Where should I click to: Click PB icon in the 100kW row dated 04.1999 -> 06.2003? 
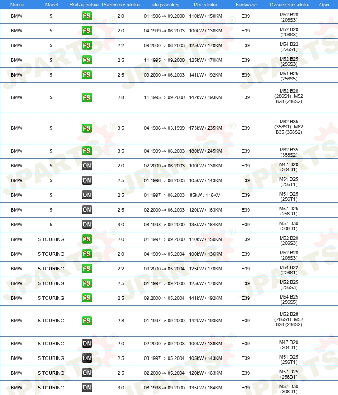(x=86, y=31)
